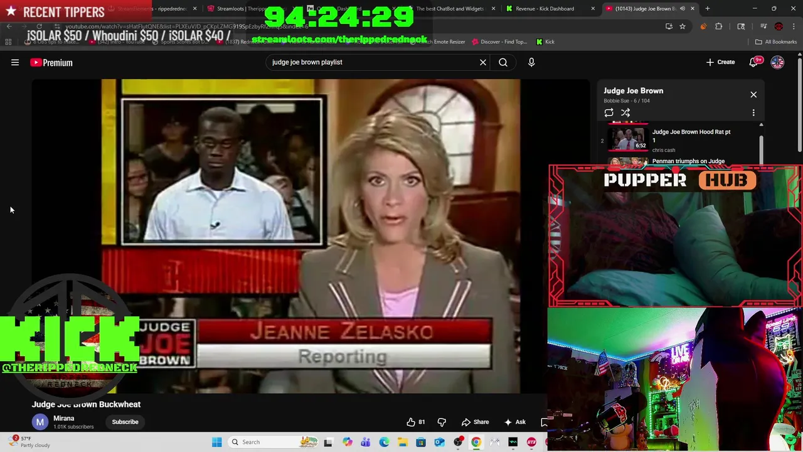Switch to the best ChatBot and Widgets tab
The width and height of the screenshot is (803, 452).
pos(449,9)
